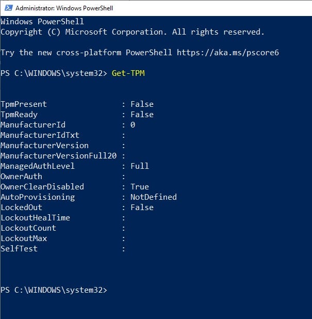Click the SelfTest property label
The image size is (312, 319).
(19, 249)
